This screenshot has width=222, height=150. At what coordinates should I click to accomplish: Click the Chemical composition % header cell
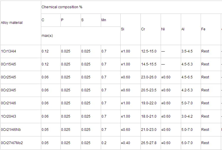pyautogui.click(x=62, y=7)
